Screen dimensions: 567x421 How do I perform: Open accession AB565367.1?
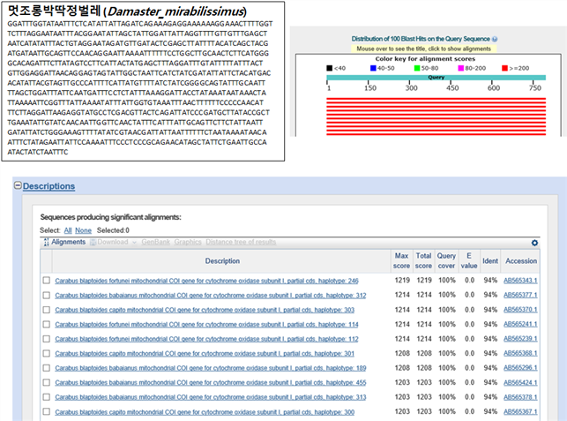(x=520, y=412)
